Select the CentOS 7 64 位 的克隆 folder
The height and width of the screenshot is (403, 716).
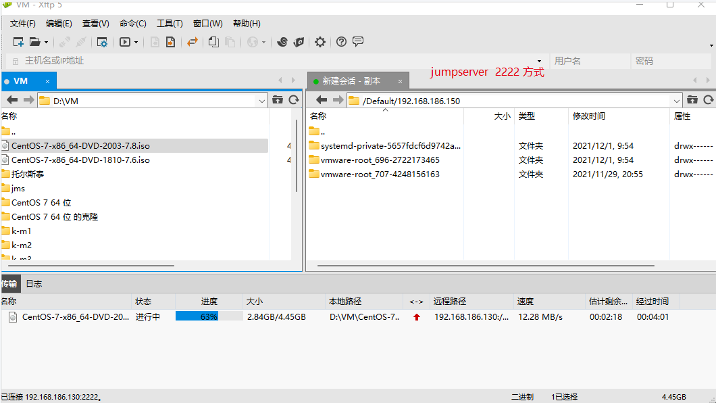(50, 216)
